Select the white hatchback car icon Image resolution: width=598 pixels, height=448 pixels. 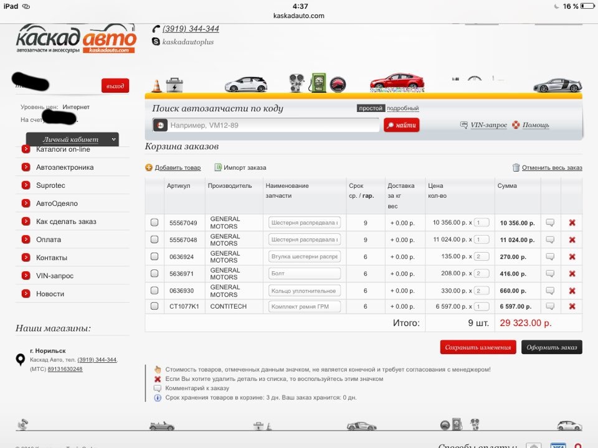[x=246, y=84]
